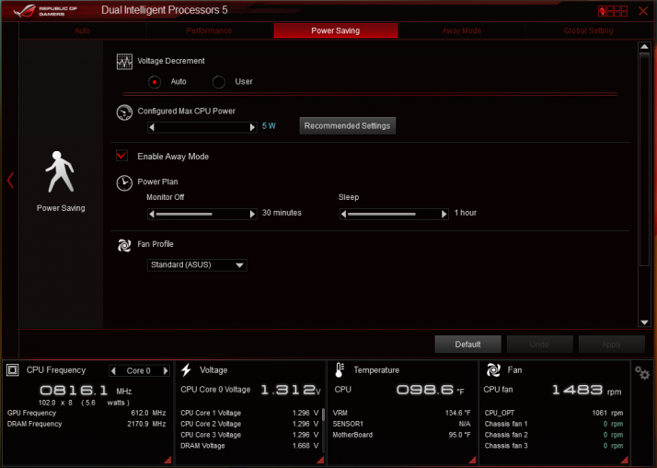The width and height of the screenshot is (657, 468).
Task: Increase Sleep time with right arrow
Action: pos(444,214)
